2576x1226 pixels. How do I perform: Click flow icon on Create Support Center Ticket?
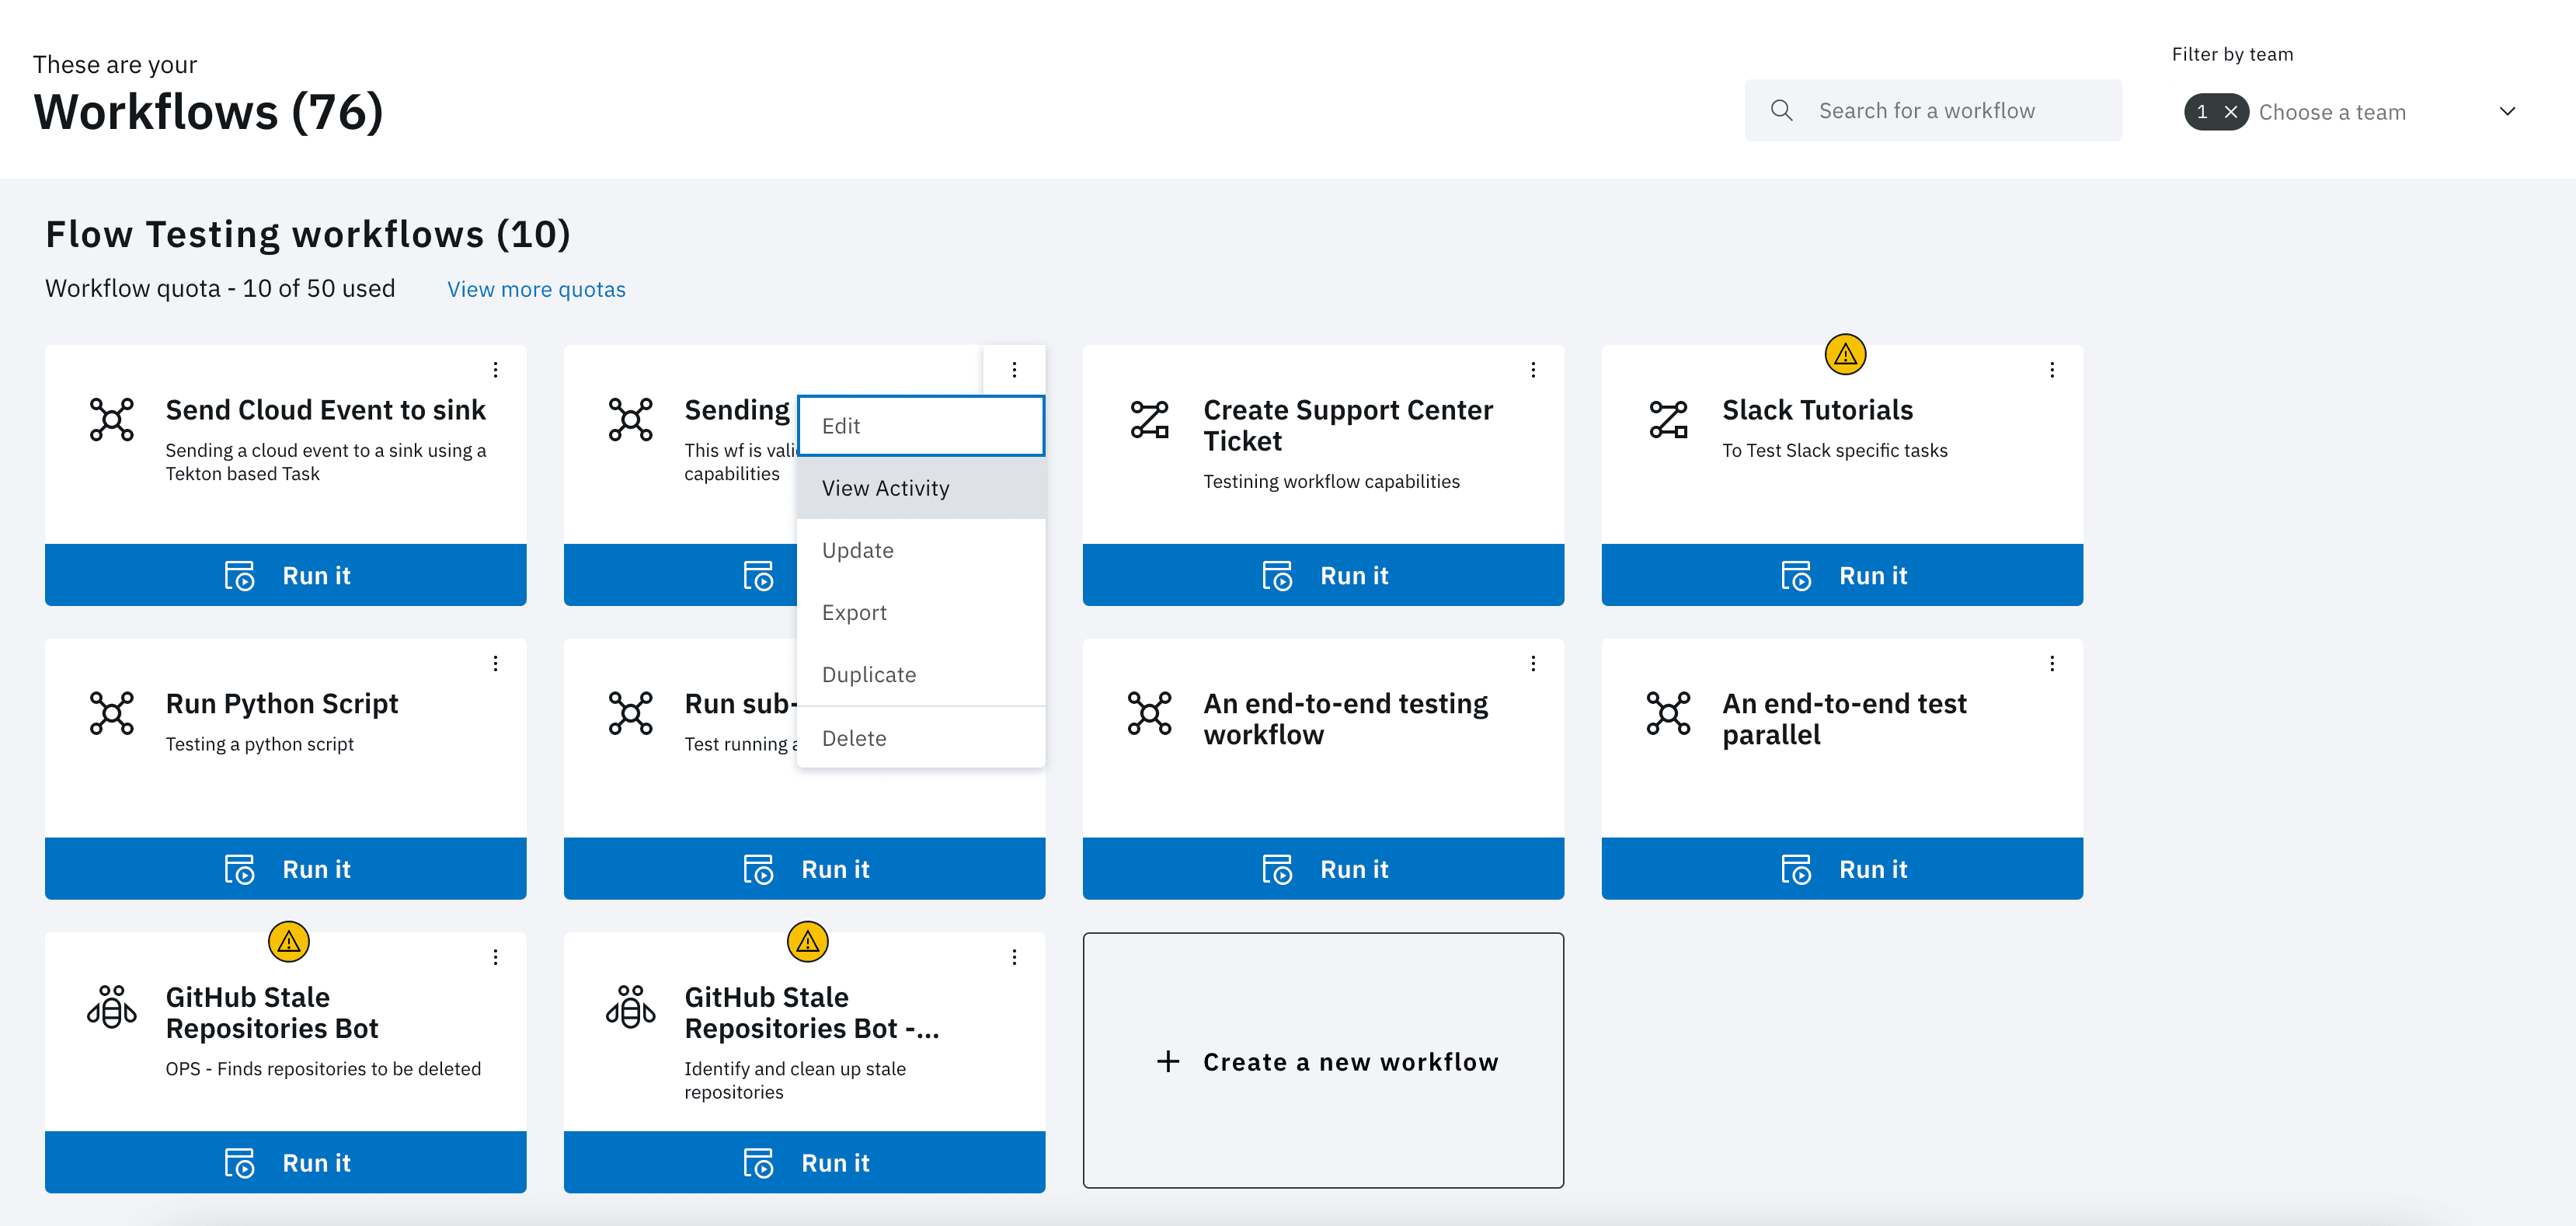tap(1149, 420)
